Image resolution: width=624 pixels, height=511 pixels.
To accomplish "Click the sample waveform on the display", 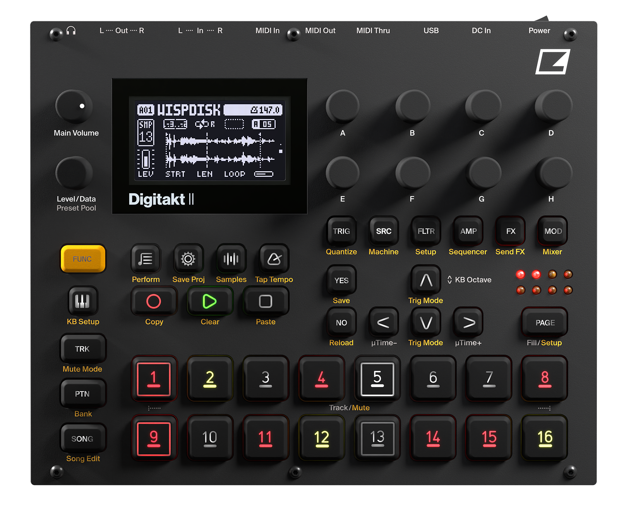I will (x=220, y=150).
